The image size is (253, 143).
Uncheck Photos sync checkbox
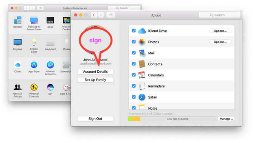[x=134, y=42]
